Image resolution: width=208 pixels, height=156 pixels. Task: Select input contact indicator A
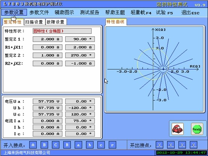pyautogui.click(x=33, y=145)
